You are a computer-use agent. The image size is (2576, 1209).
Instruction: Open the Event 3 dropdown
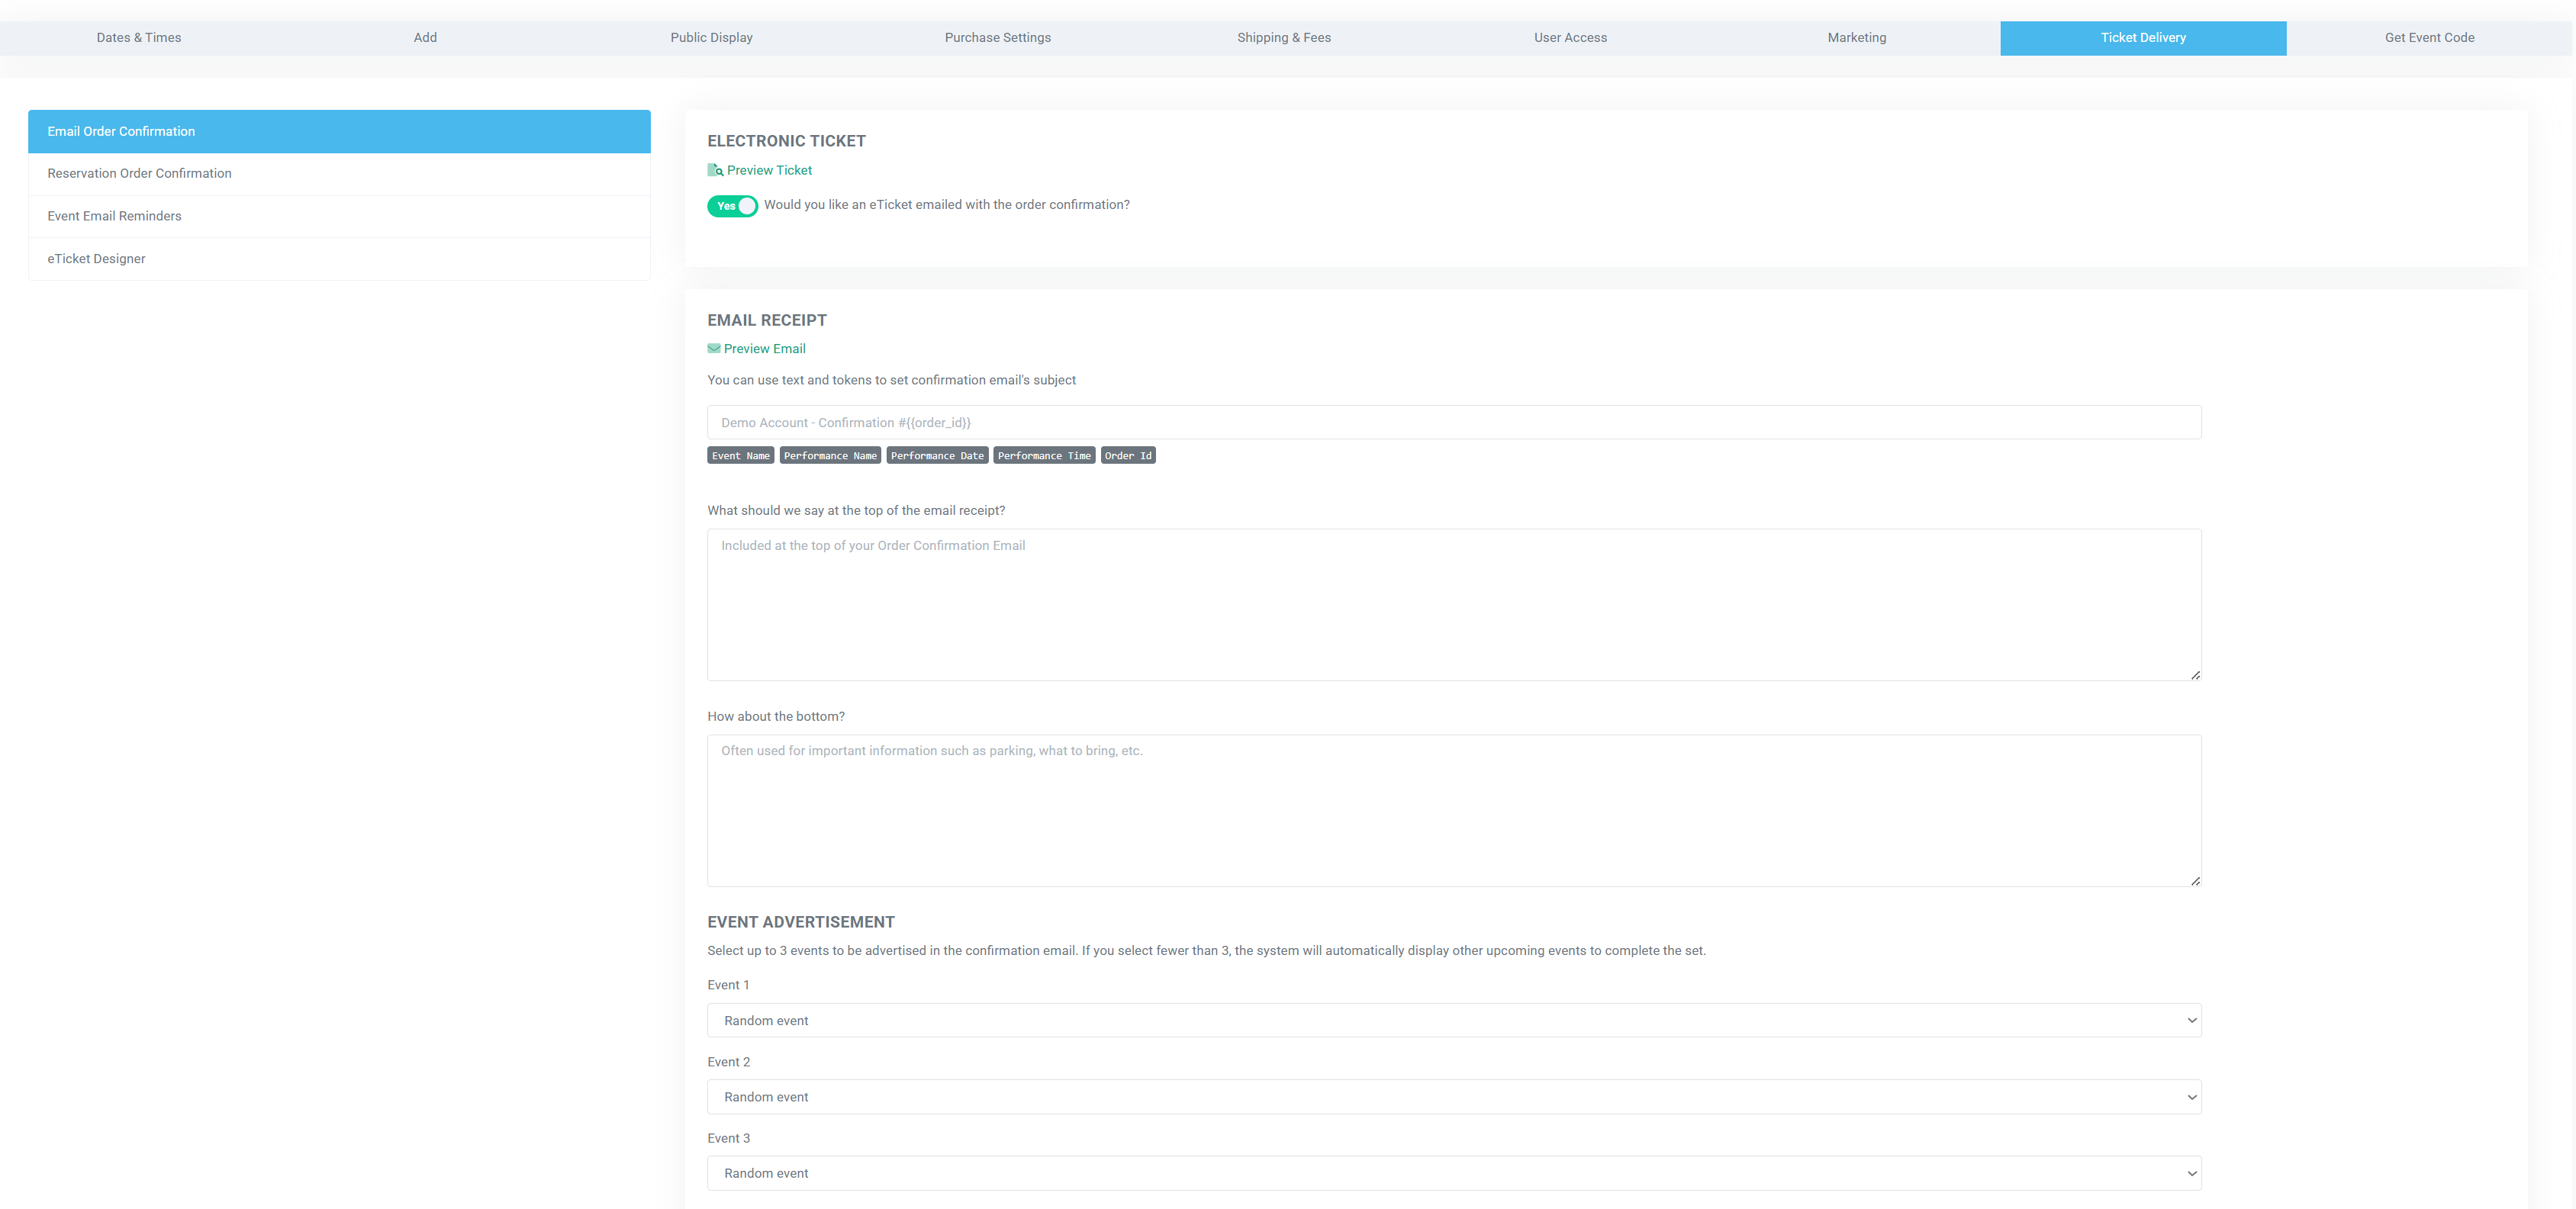click(x=1453, y=1173)
